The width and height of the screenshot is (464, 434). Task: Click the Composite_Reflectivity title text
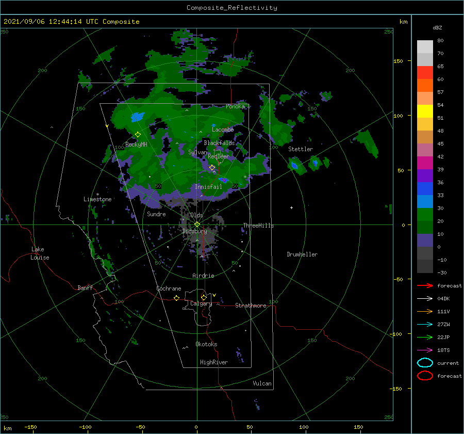pos(232,8)
